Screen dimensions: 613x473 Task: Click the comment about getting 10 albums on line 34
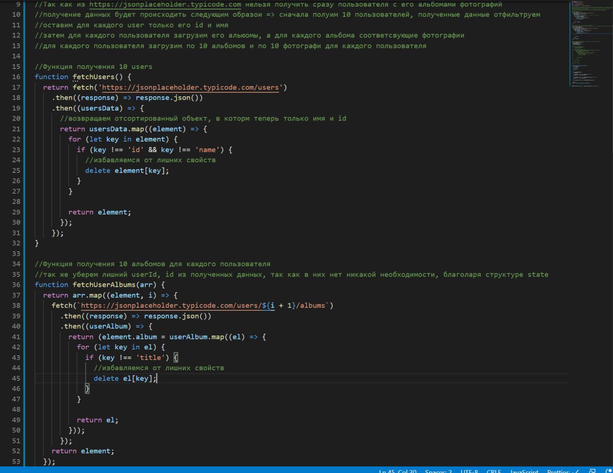152,264
